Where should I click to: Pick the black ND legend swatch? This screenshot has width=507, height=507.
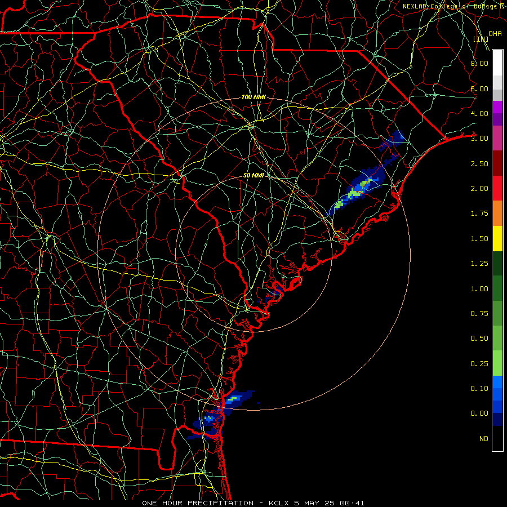pos(497,438)
